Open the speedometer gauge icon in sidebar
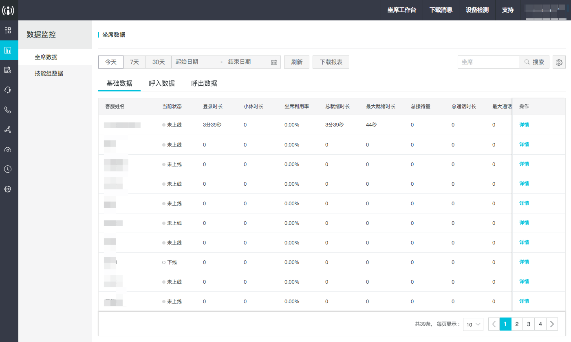571x342 pixels. point(8,149)
